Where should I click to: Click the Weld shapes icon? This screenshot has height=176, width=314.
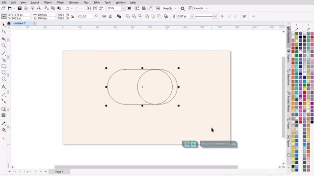click(128, 16)
